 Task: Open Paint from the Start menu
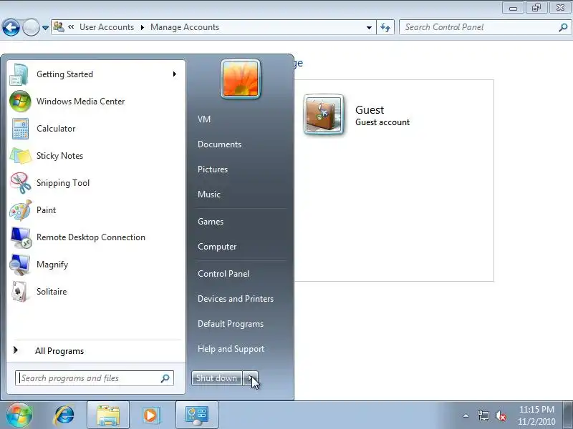coord(95,210)
